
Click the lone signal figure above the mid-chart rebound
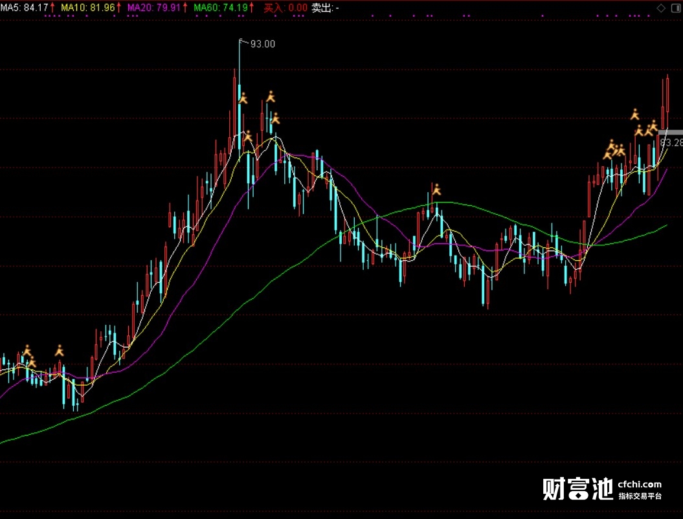436,190
